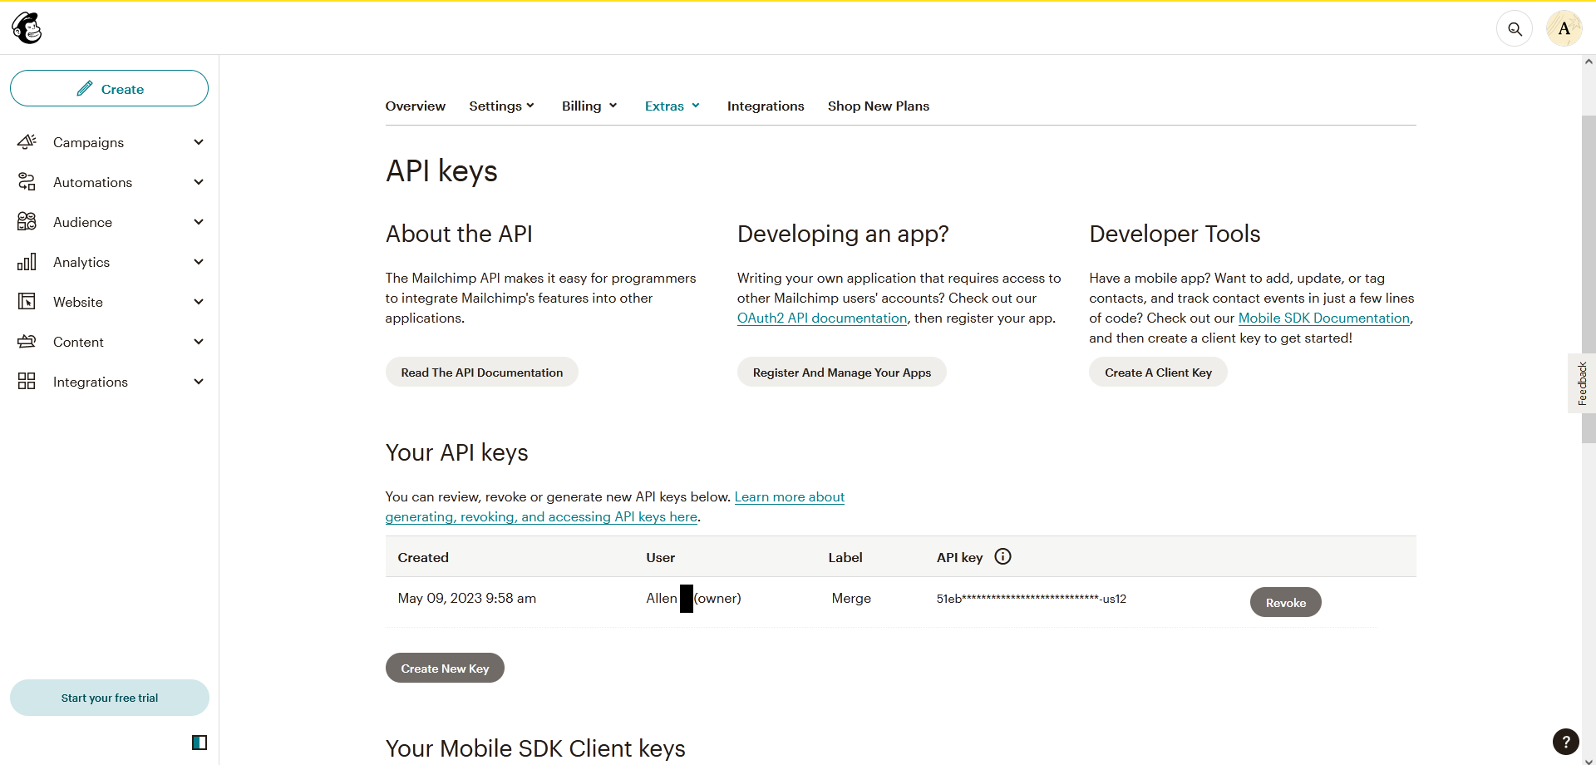This screenshot has height=765, width=1596.
Task: Click the Integrations grid icon
Action: [x=27, y=382]
